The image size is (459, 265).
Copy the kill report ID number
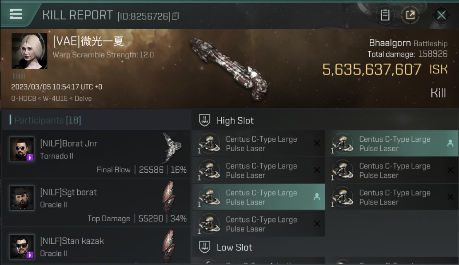(x=176, y=16)
